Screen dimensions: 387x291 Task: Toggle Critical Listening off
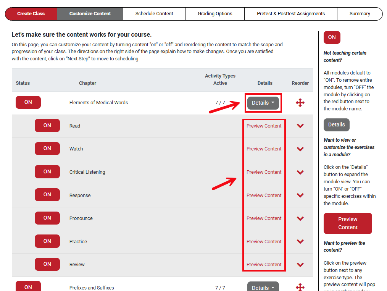[x=47, y=171]
